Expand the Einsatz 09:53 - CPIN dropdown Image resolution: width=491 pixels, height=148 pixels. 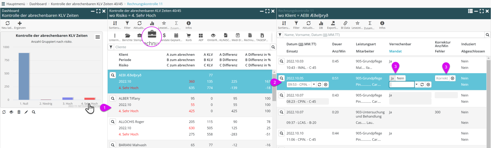(314, 85)
